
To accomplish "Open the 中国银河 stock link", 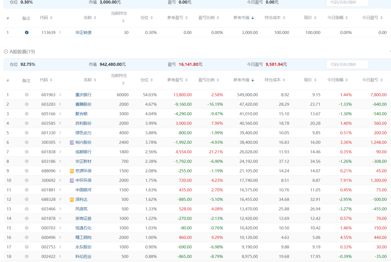I will 83,190.
